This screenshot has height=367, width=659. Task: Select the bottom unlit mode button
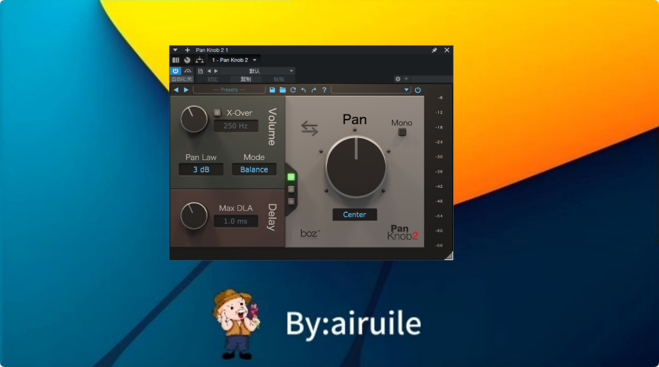coord(291,202)
